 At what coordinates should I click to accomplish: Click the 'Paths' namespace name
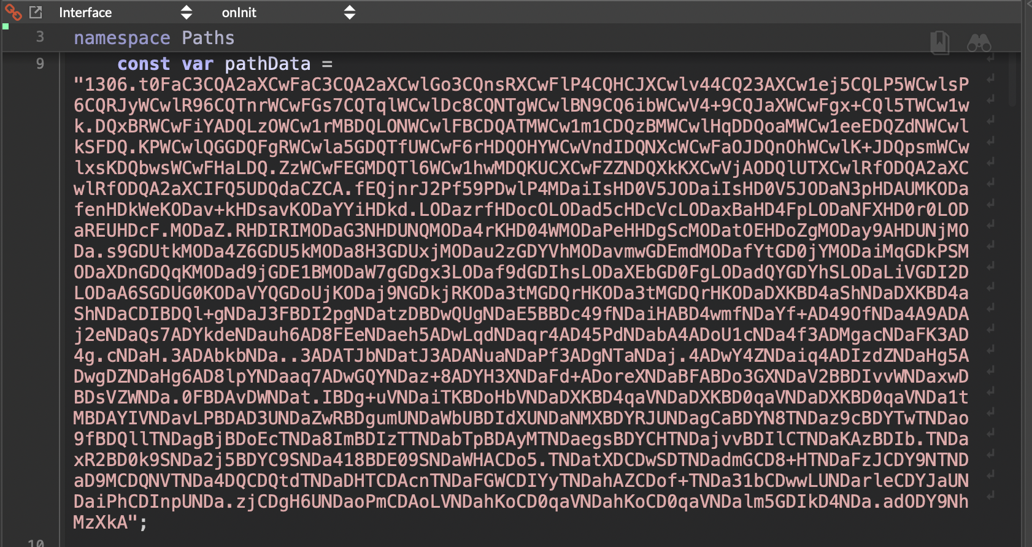(x=208, y=38)
